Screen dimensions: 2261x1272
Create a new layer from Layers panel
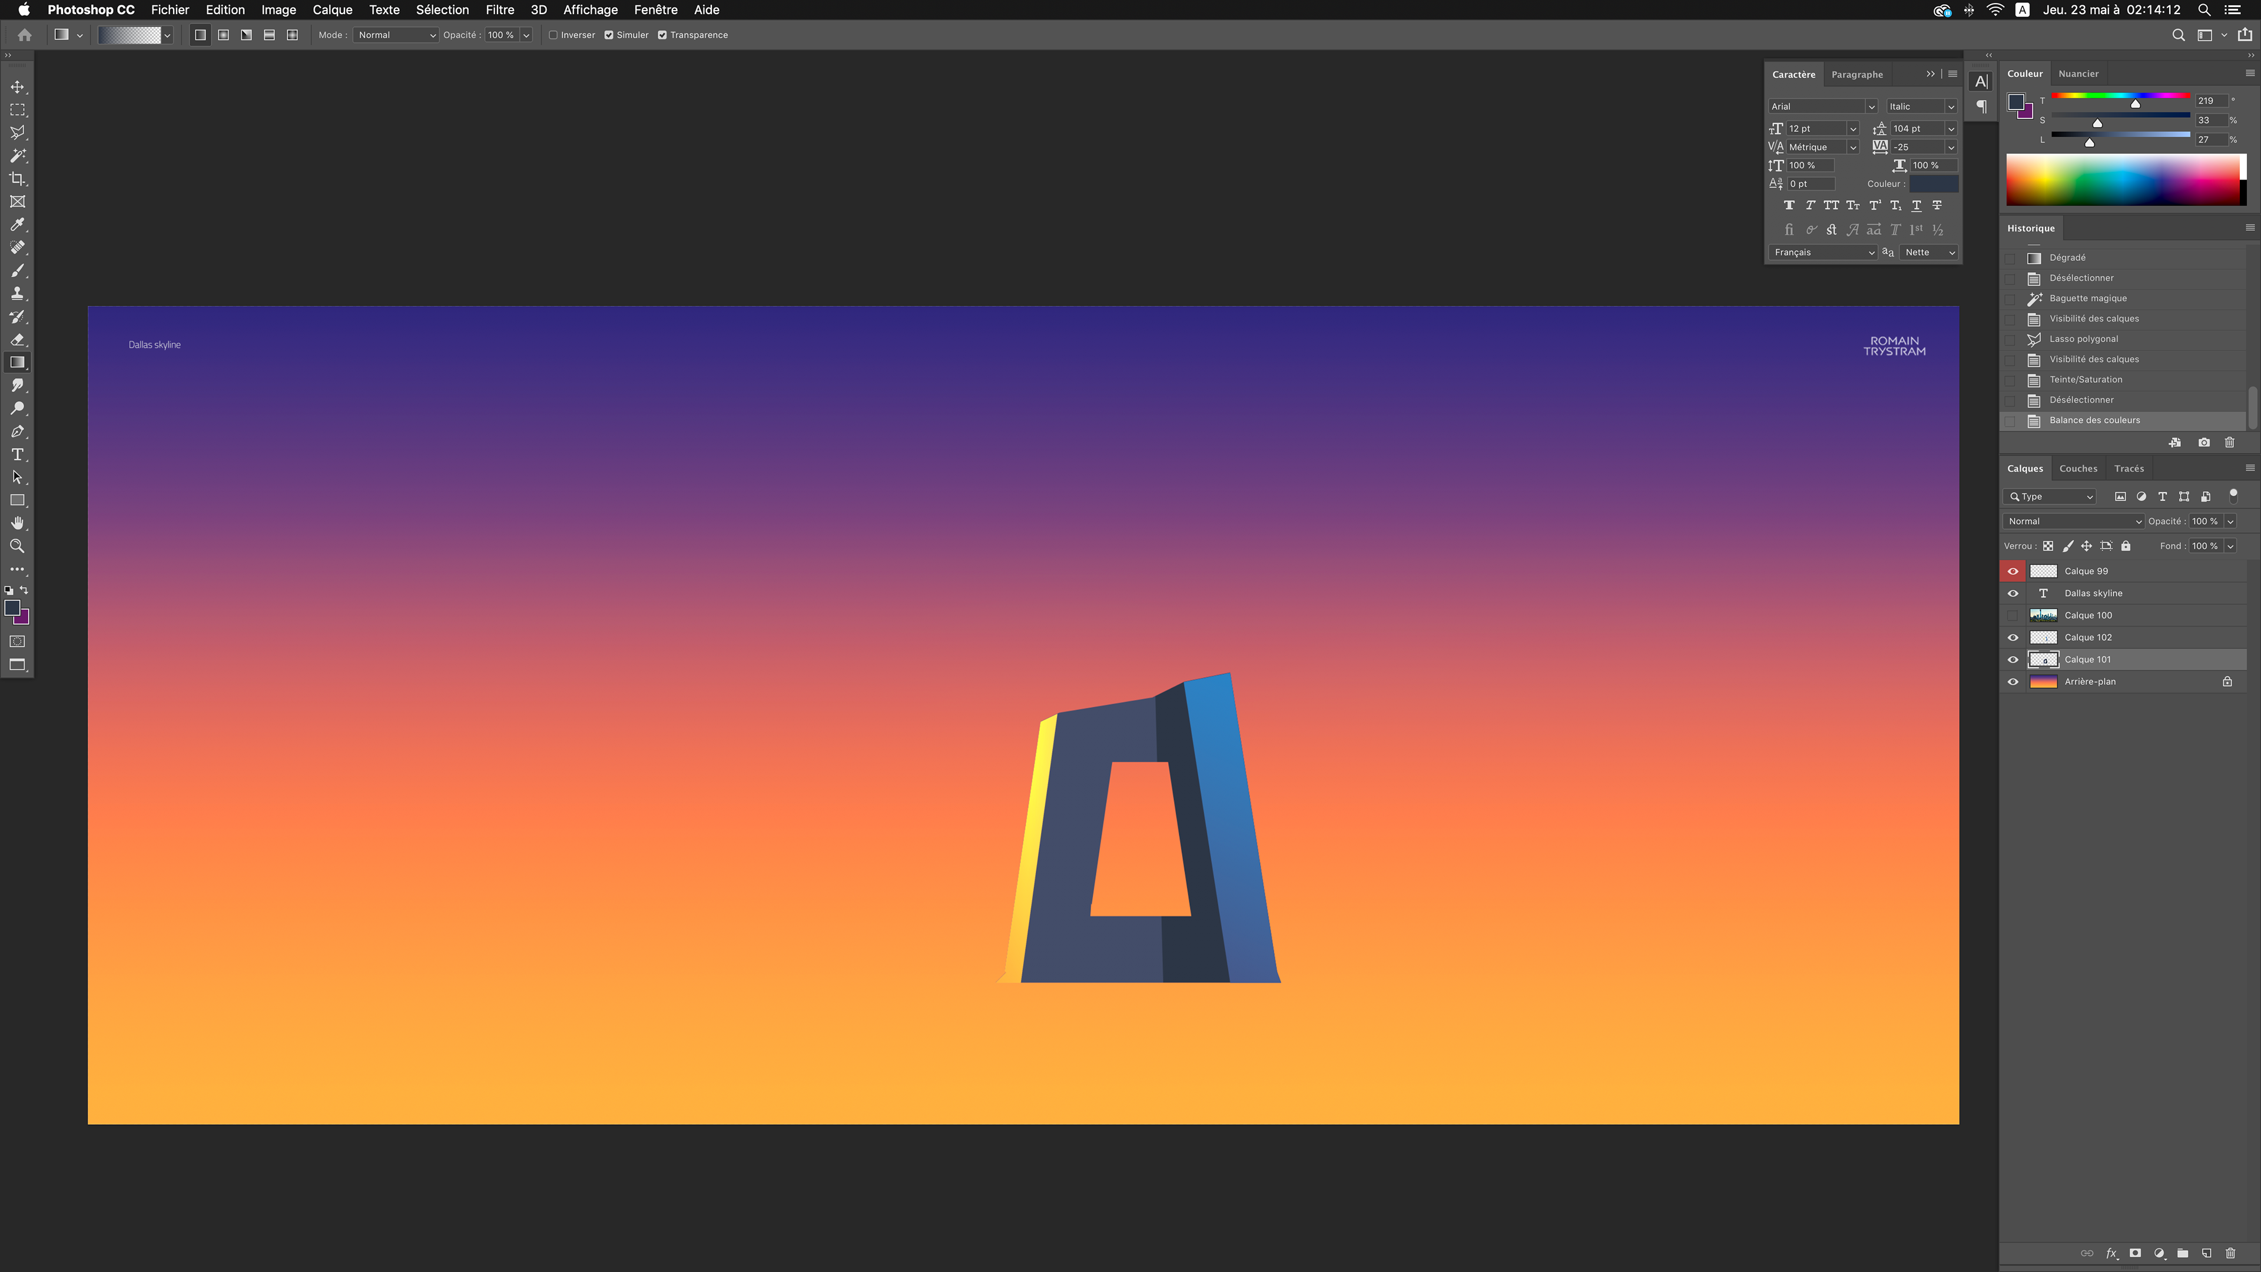tap(2207, 1253)
